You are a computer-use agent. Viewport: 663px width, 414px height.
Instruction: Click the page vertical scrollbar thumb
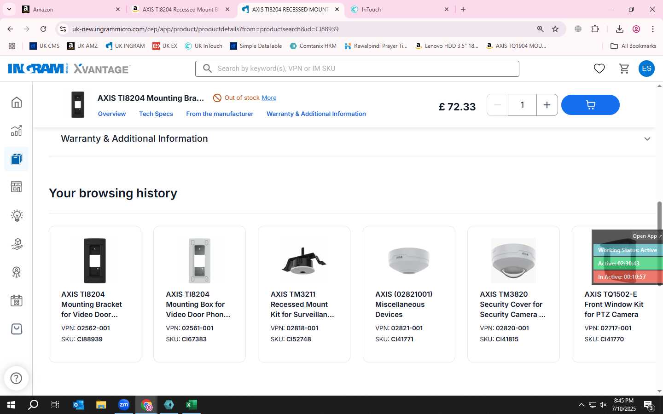659,244
